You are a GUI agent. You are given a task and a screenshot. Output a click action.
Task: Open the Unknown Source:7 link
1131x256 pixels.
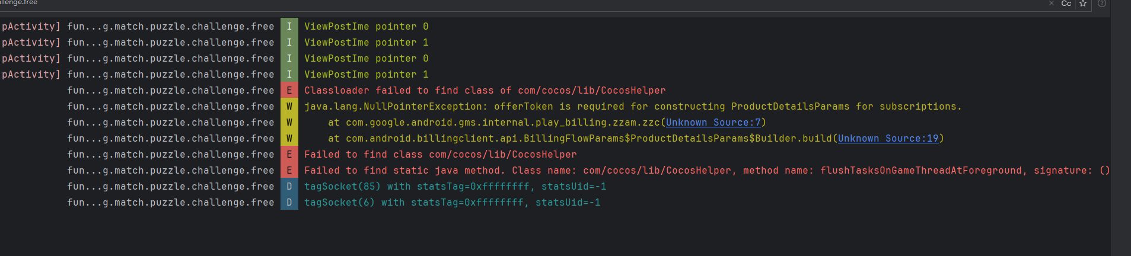713,123
